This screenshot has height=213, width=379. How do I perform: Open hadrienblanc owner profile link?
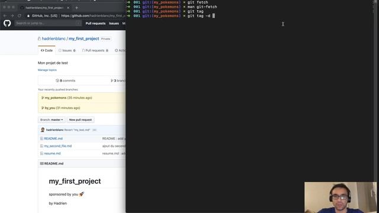coord(54,38)
